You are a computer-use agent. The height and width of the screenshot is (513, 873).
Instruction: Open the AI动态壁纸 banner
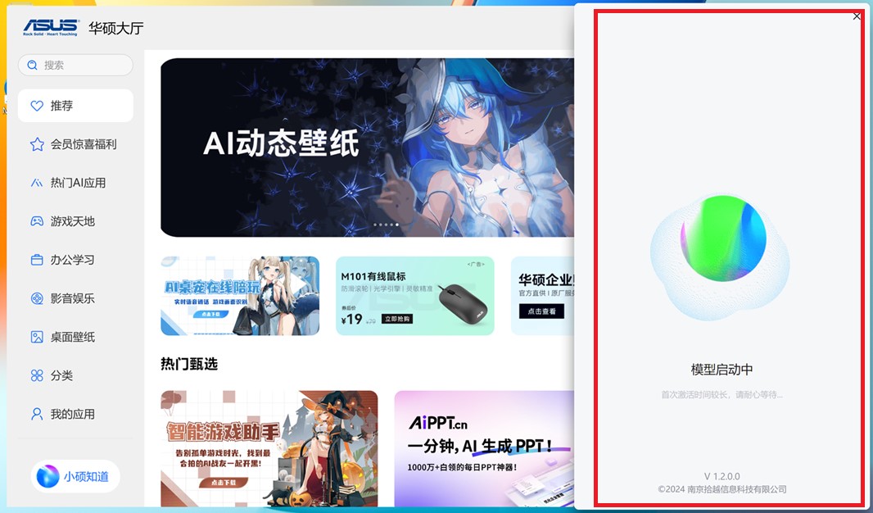pos(367,148)
